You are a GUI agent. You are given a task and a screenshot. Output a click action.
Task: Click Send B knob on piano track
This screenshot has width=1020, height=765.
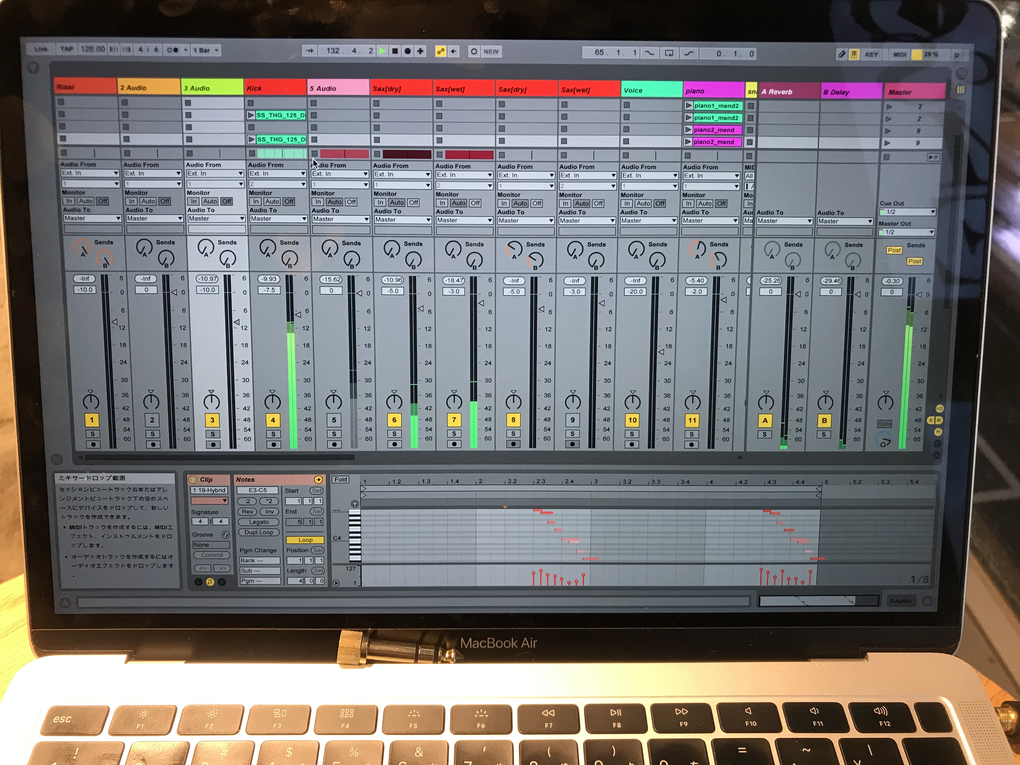click(718, 261)
